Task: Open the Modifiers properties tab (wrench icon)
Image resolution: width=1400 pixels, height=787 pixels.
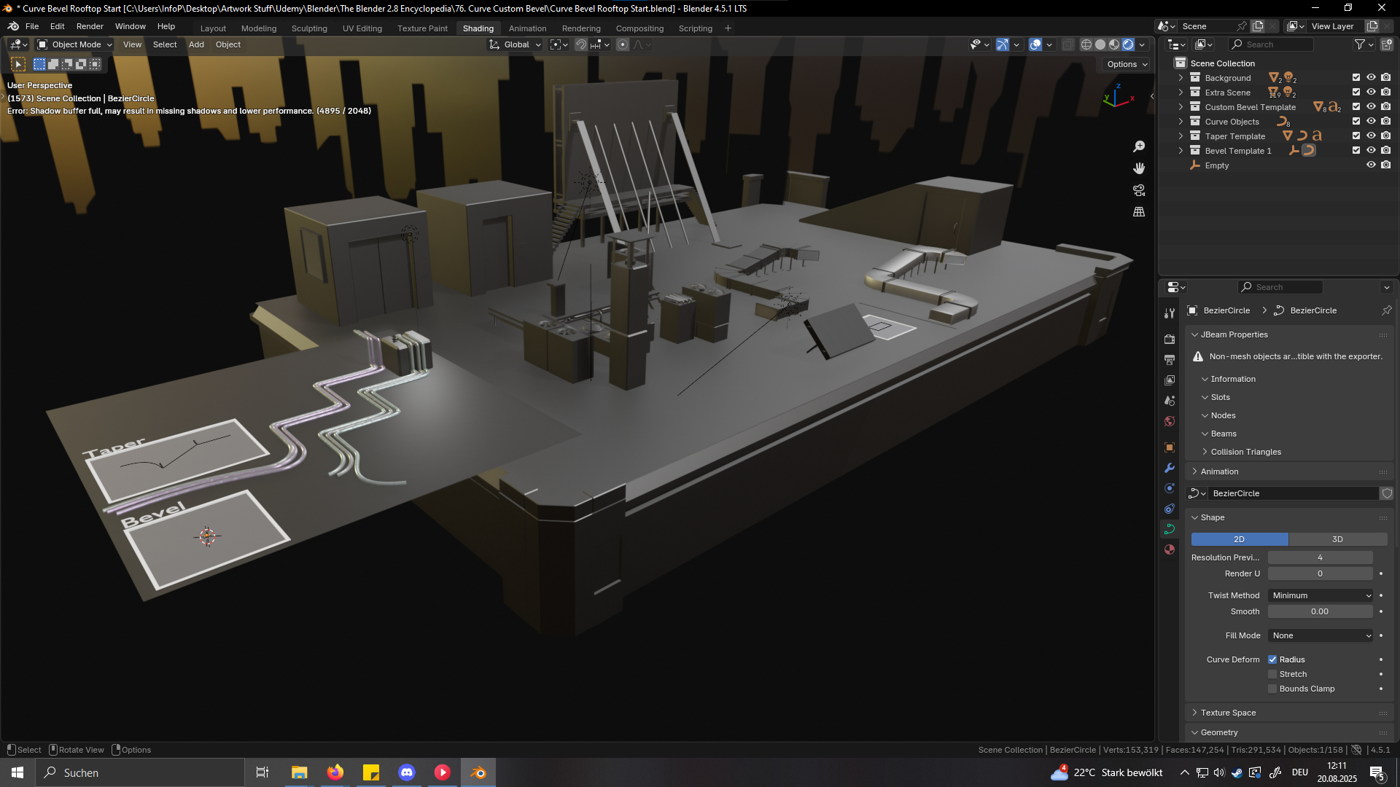Action: (x=1170, y=468)
